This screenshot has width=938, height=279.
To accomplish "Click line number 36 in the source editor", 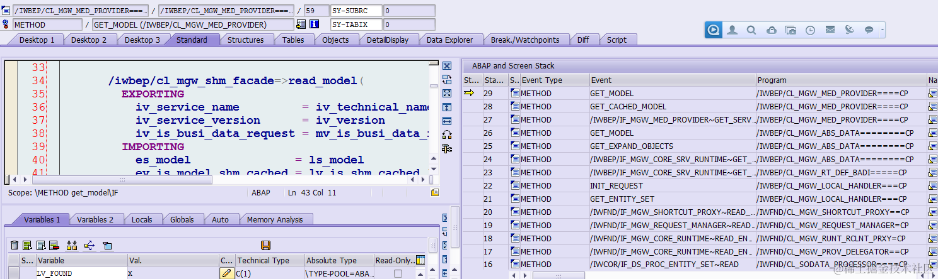I will tap(38, 107).
